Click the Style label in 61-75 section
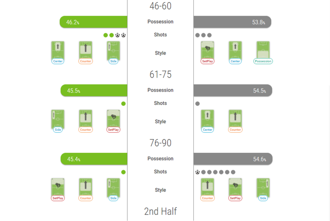This screenshot has height=221, width=330. pos(160,122)
